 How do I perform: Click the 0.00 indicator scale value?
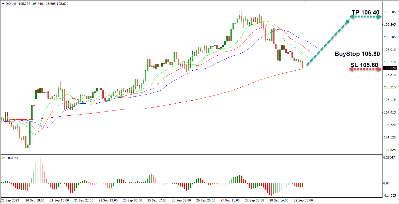click(x=386, y=183)
